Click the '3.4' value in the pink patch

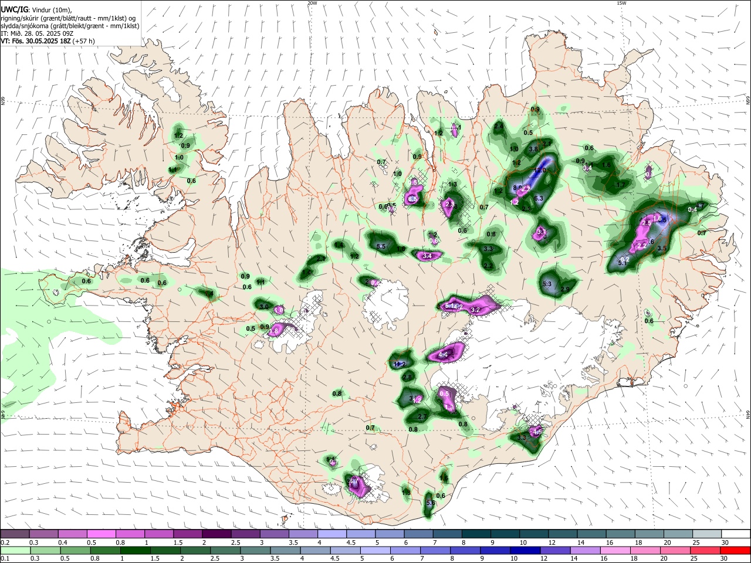pos(427,256)
